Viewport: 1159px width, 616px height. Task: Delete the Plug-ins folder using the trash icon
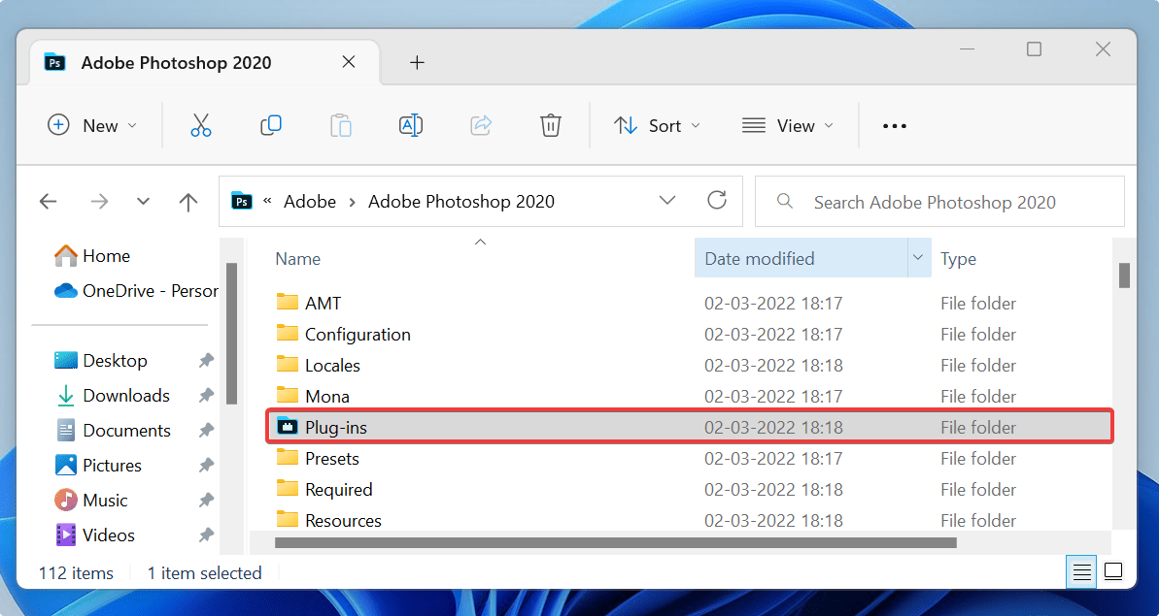(x=550, y=125)
